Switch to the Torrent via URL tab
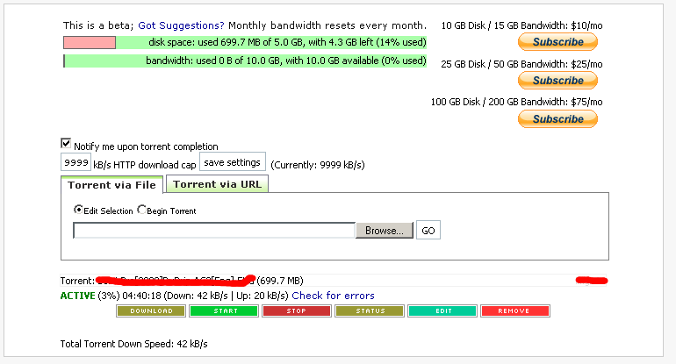676x364 pixels. (x=218, y=184)
